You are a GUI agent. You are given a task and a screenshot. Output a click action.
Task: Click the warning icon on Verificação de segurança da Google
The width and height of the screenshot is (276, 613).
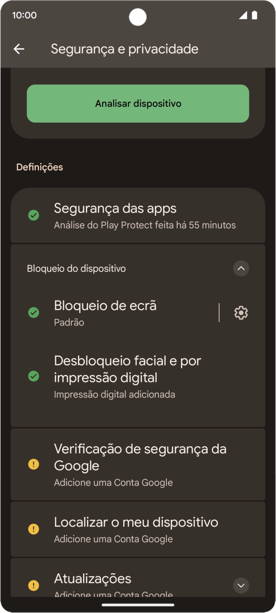tap(33, 464)
